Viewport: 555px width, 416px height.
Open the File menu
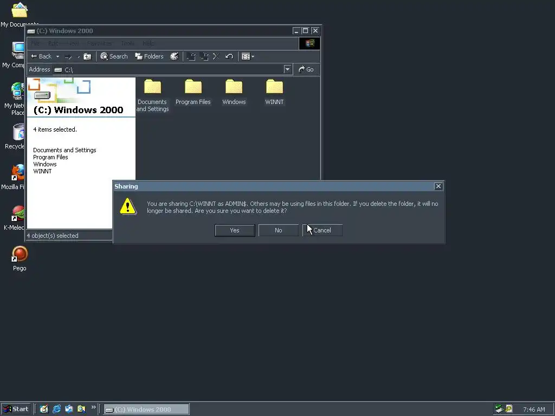coord(35,43)
